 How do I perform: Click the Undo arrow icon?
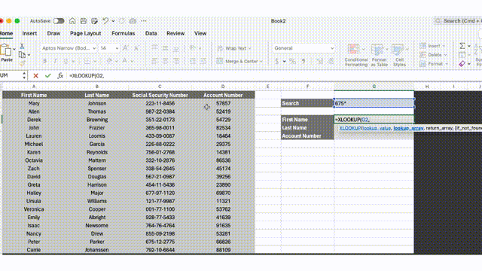105,21
